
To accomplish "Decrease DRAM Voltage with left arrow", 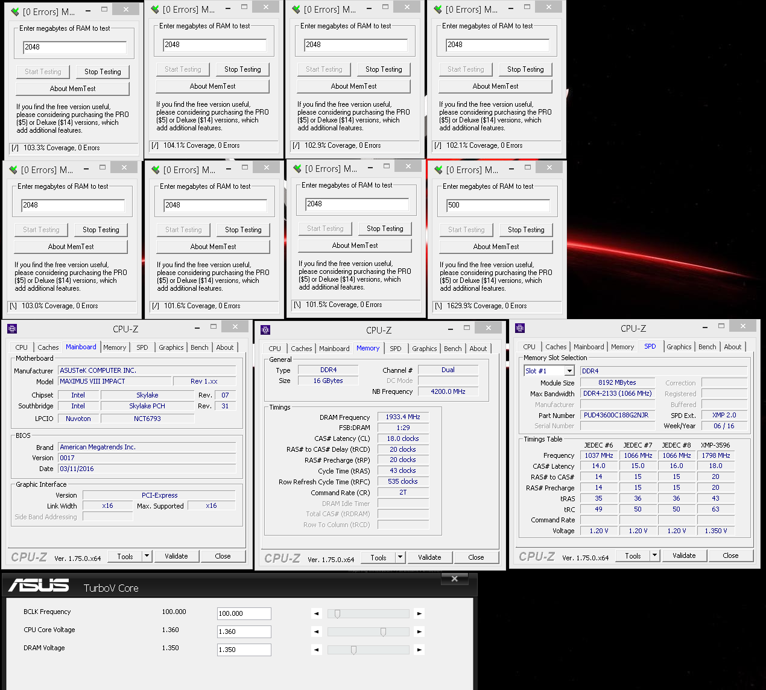I will pyautogui.click(x=317, y=650).
